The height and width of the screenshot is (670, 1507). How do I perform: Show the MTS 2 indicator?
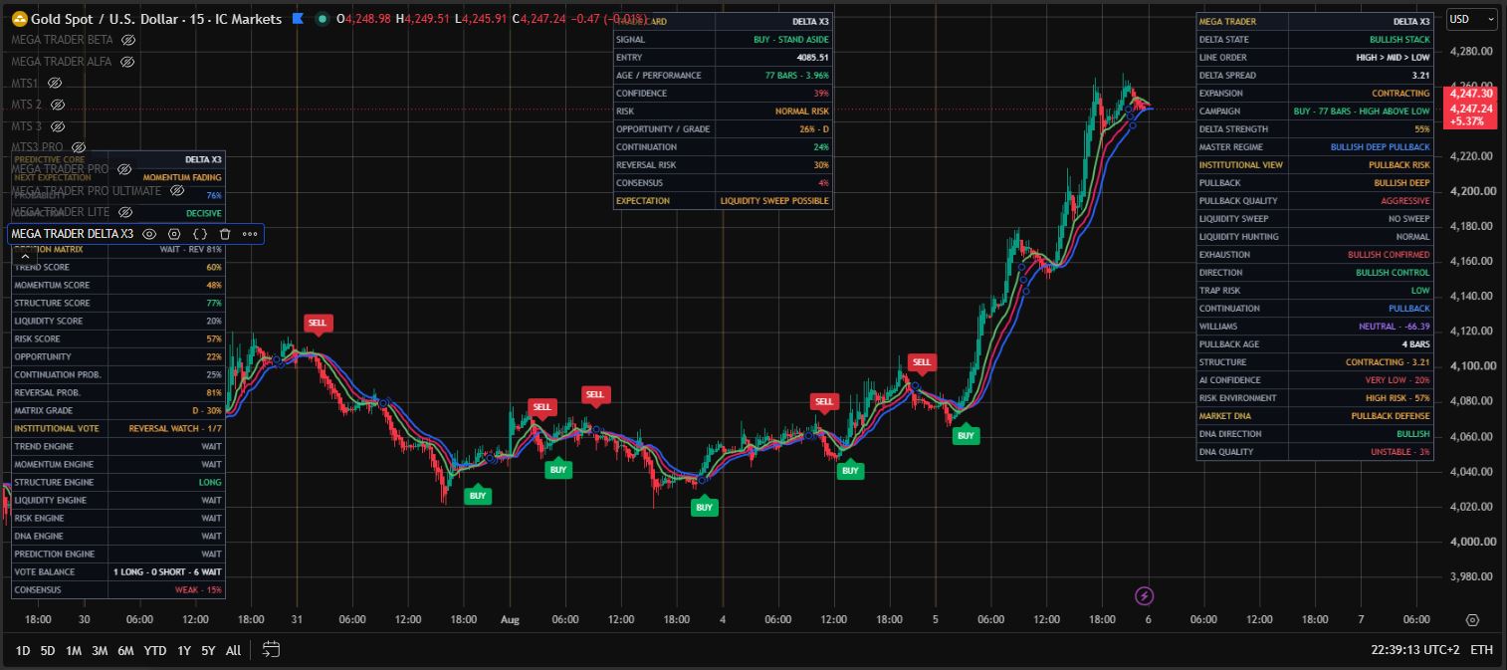pos(58,105)
